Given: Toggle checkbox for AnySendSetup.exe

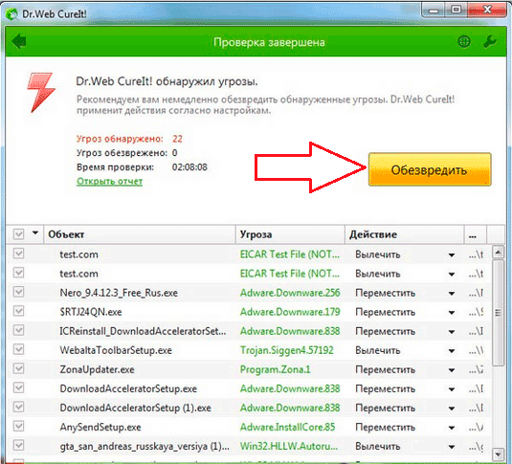Looking at the screenshot, I should coord(18,427).
